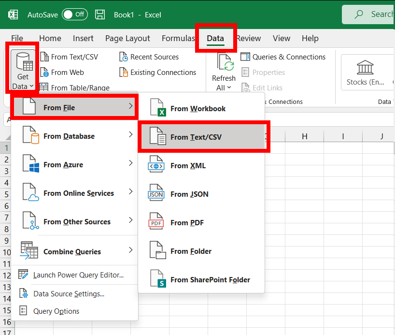395x335 pixels.
Task: Expand the Get Data dropdown
Action: pyautogui.click(x=23, y=71)
